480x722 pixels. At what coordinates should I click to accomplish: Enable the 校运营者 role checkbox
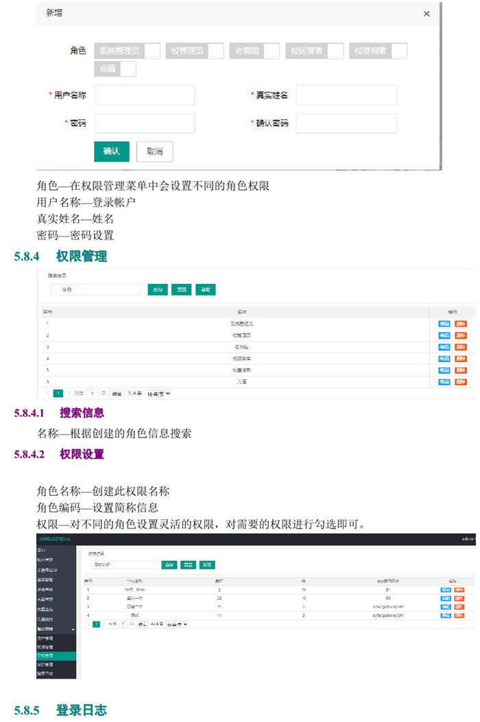pyautogui.click(x=335, y=51)
